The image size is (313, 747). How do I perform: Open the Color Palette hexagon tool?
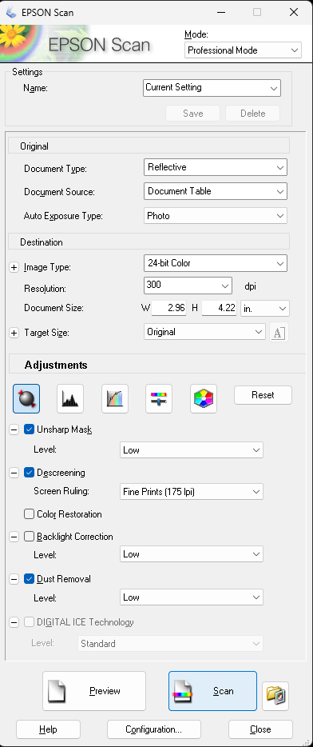(204, 398)
